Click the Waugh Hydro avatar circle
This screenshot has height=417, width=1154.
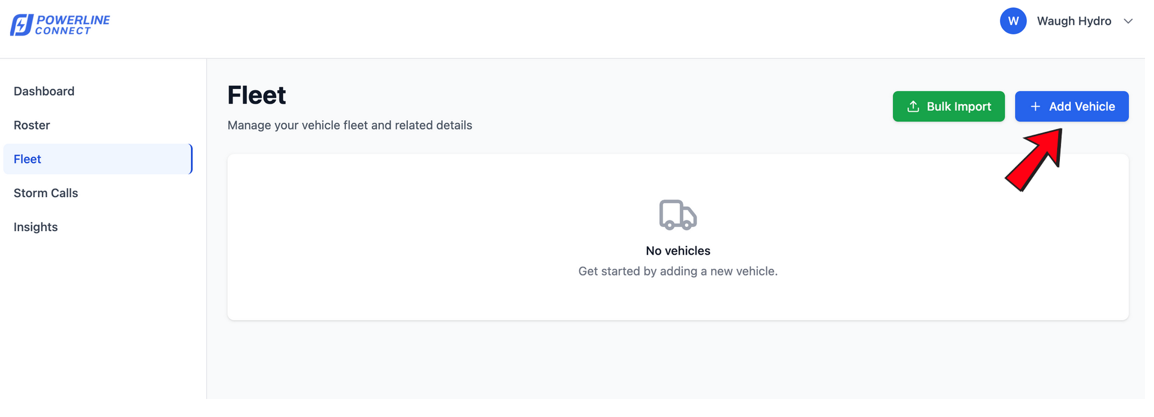coord(1013,21)
